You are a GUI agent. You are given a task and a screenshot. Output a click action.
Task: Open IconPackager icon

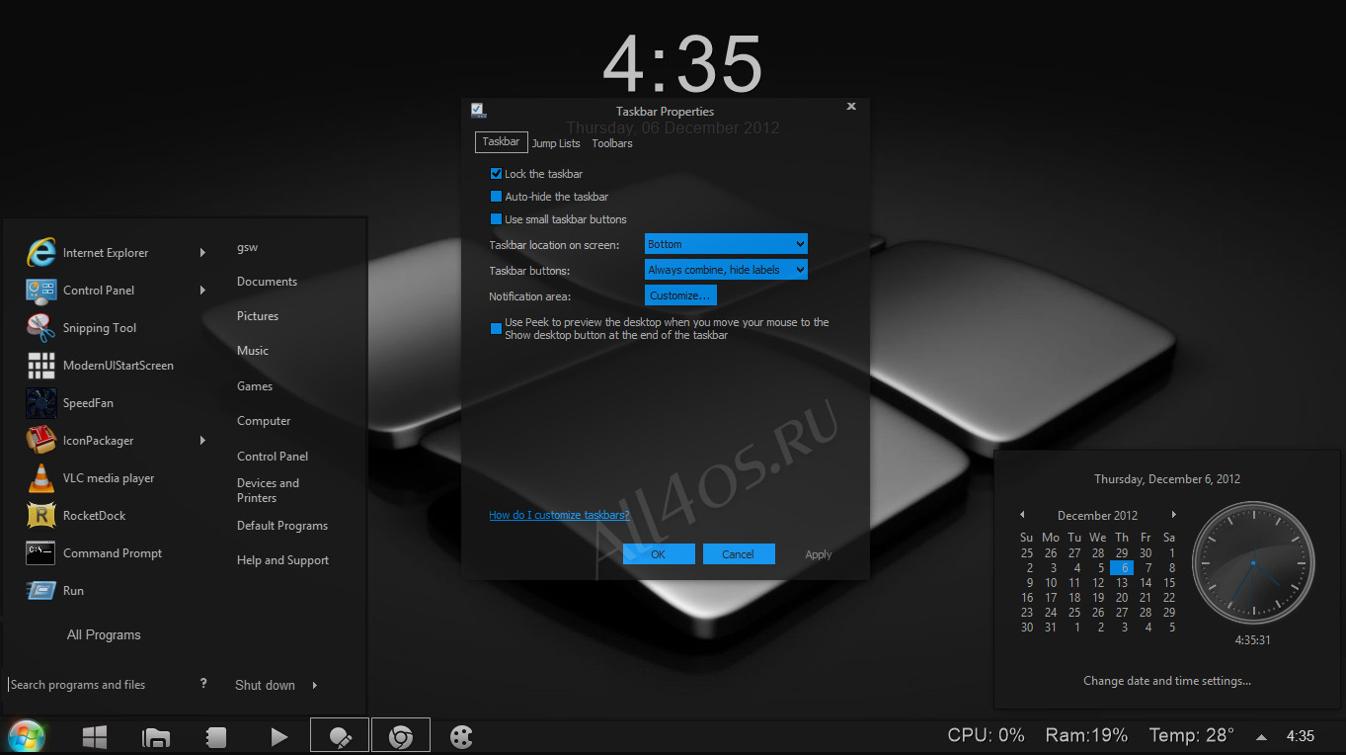[x=40, y=441]
